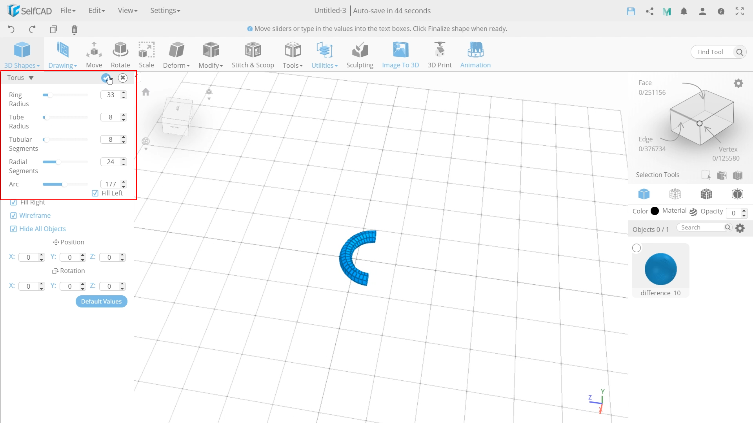753x423 pixels.
Task: Adjust the Arc slider
Action: (65, 184)
